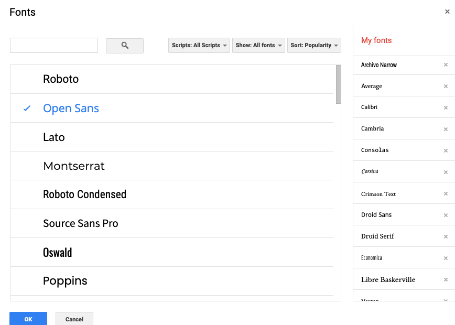The width and height of the screenshot is (455, 325).
Task: Open the Sort: Popularity dropdown
Action: tap(315, 45)
